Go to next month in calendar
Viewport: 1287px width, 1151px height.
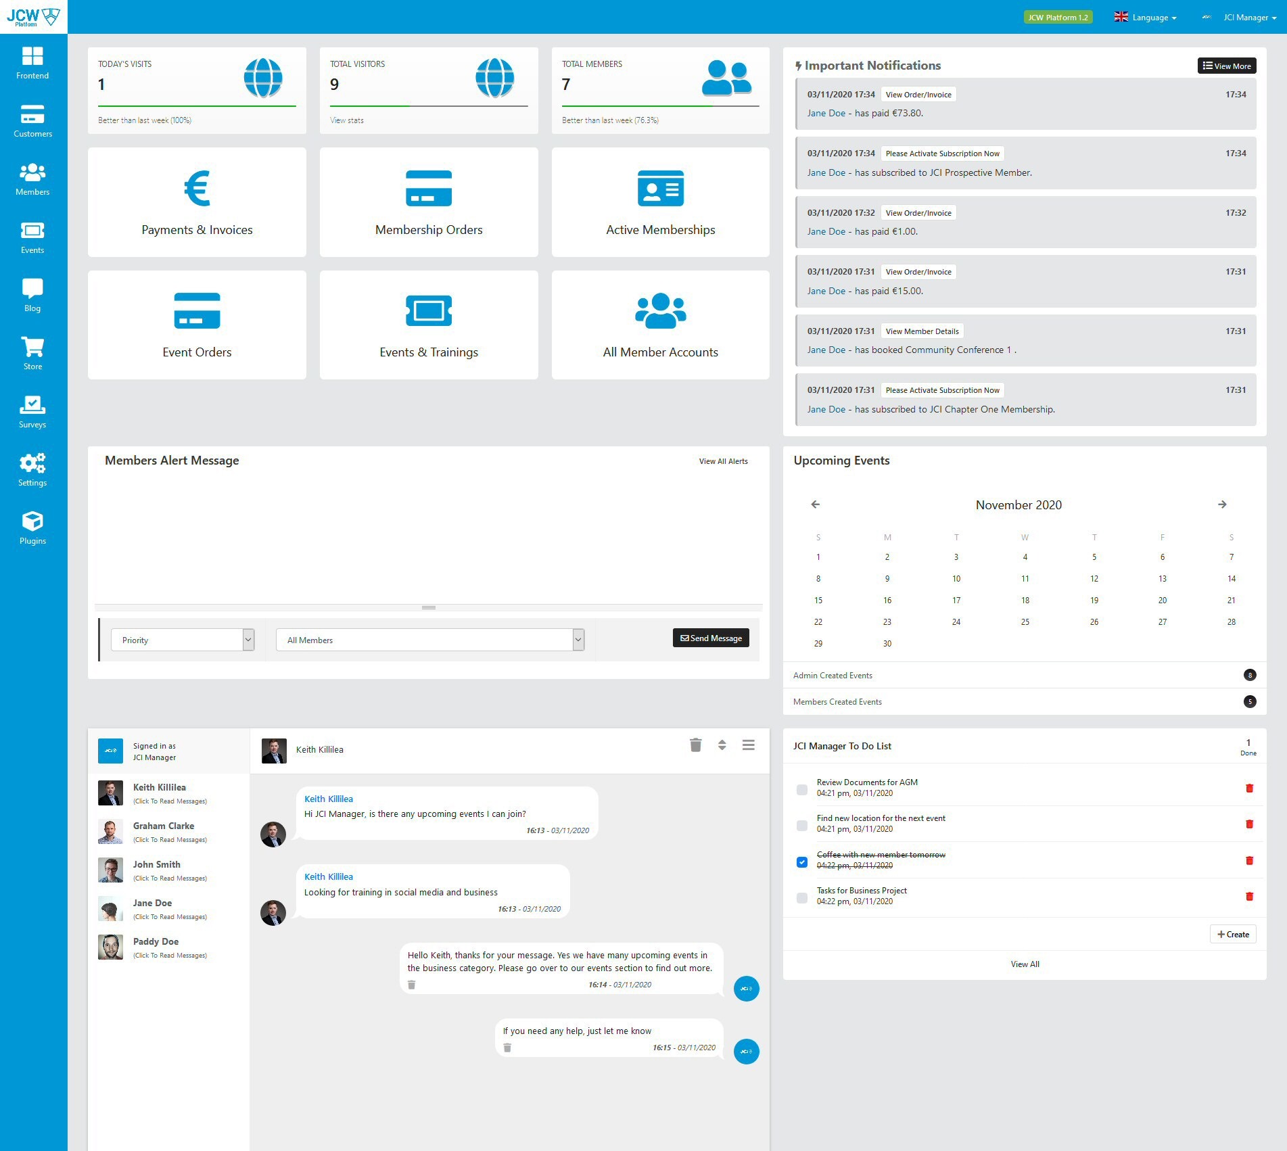[1222, 504]
